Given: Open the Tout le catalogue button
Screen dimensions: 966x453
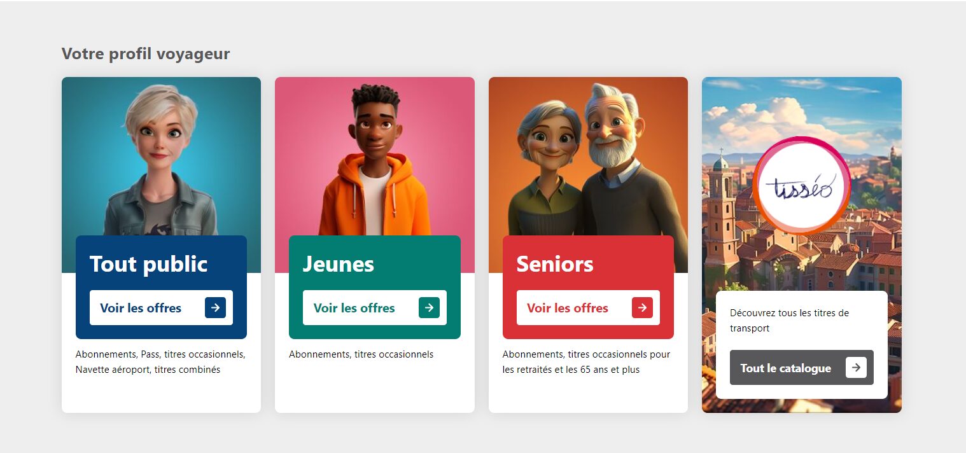Looking at the screenshot, I should [x=802, y=368].
